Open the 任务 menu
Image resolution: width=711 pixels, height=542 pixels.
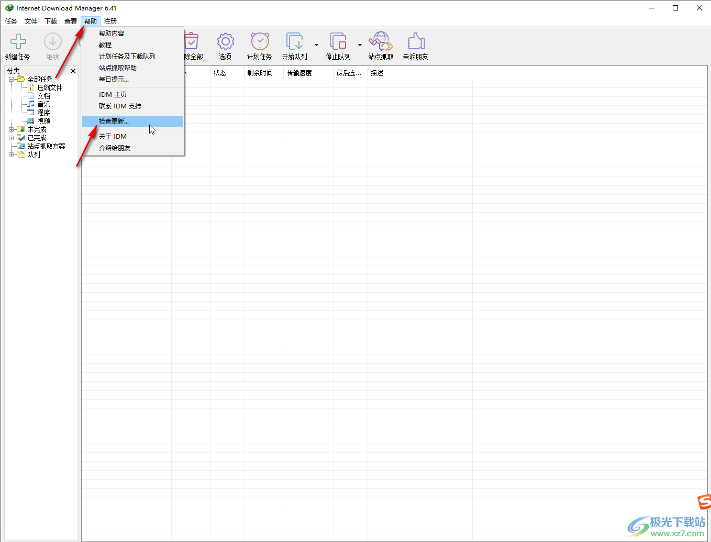coord(11,21)
